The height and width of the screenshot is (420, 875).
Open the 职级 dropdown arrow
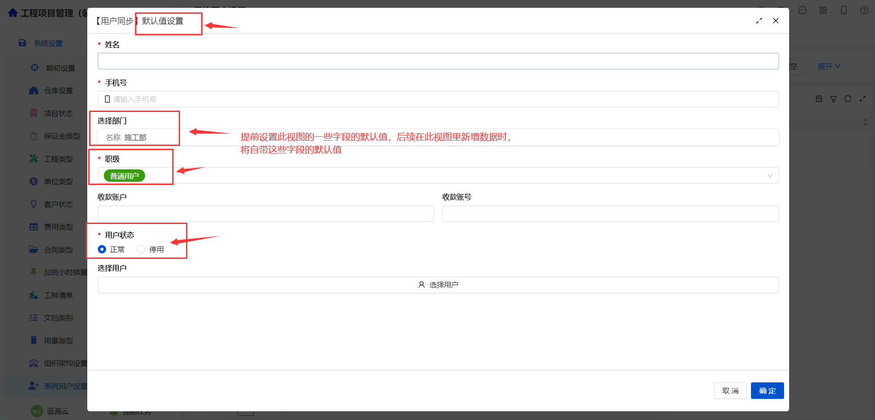pyautogui.click(x=770, y=176)
